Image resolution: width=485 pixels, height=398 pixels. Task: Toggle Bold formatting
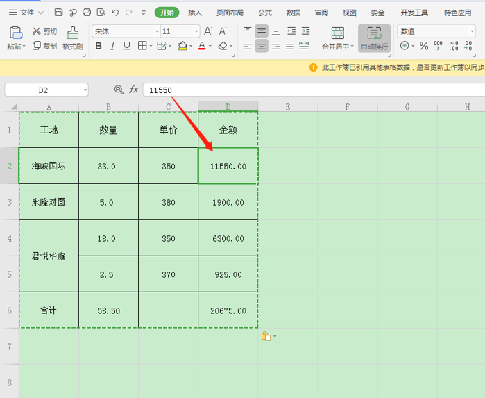(99, 46)
